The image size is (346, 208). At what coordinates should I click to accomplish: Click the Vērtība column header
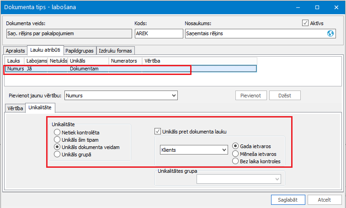pos(200,61)
